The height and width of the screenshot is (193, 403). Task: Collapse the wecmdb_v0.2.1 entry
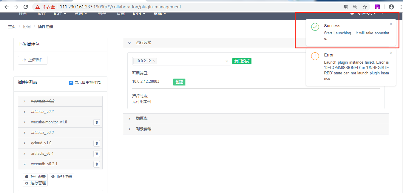point(24,164)
